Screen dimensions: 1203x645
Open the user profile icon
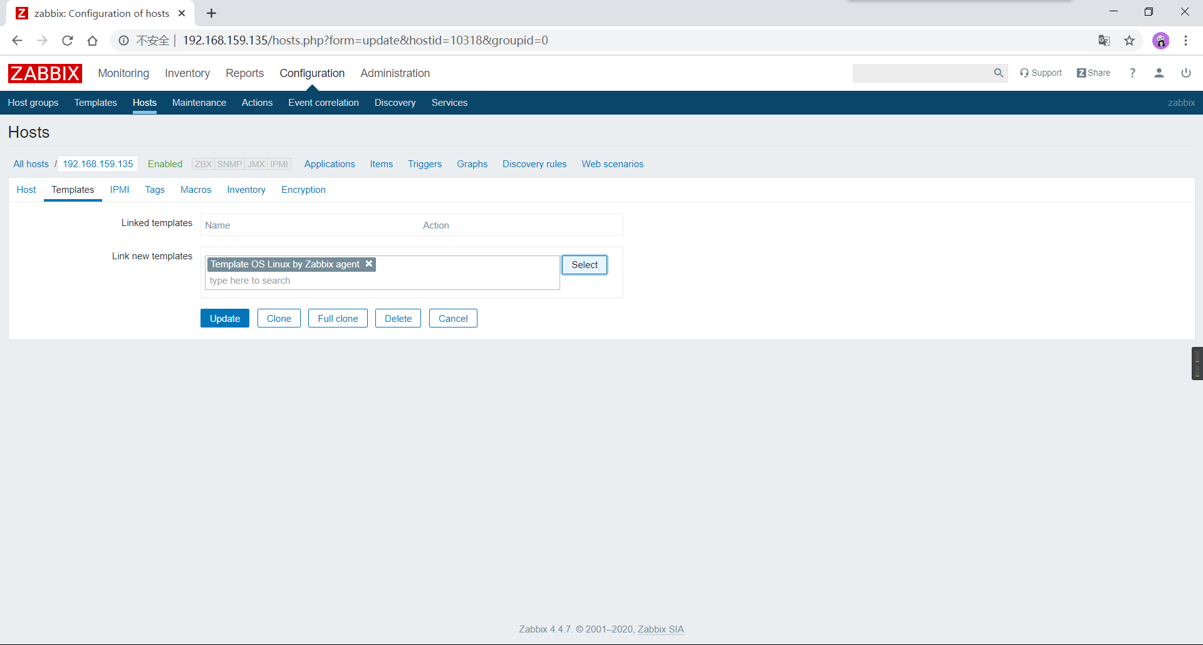[1159, 73]
